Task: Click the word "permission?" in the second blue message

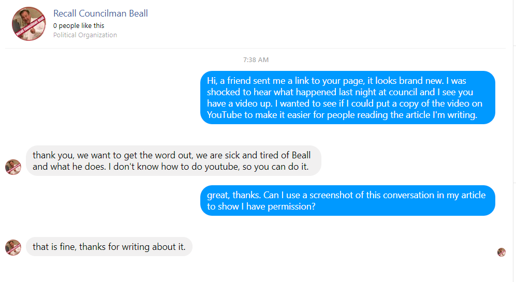Action: pyautogui.click(x=291, y=206)
